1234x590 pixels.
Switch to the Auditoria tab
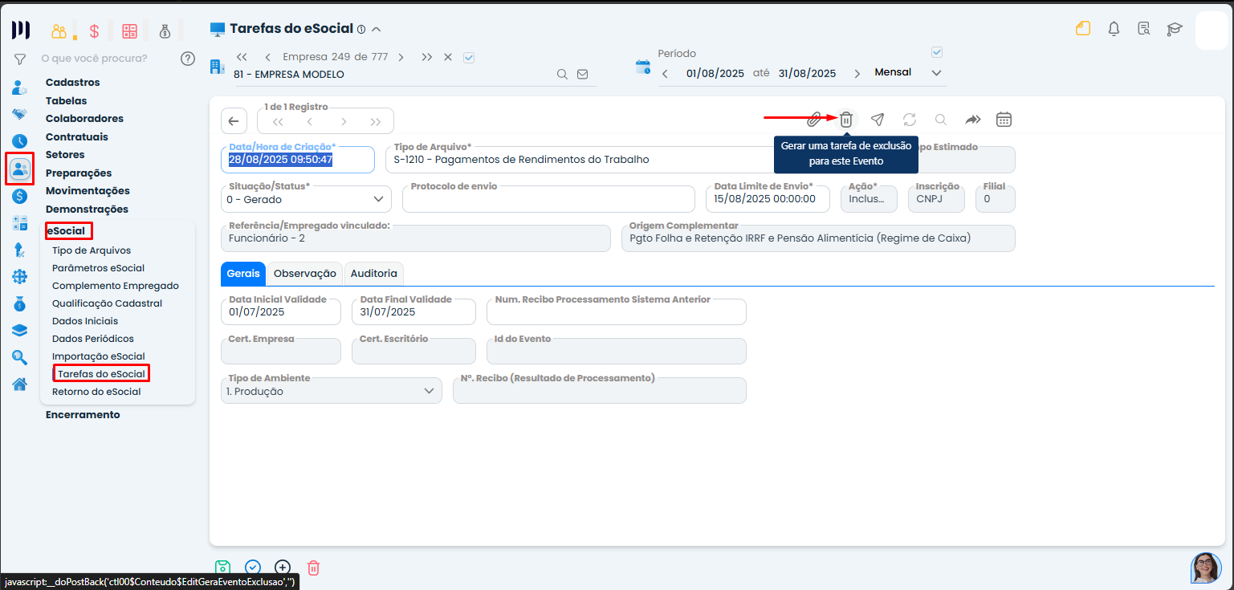point(373,274)
